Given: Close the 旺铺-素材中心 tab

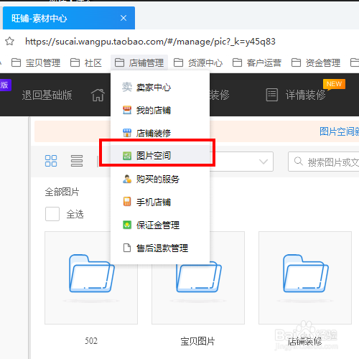Looking at the screenshot, I should tap(123, 18).
